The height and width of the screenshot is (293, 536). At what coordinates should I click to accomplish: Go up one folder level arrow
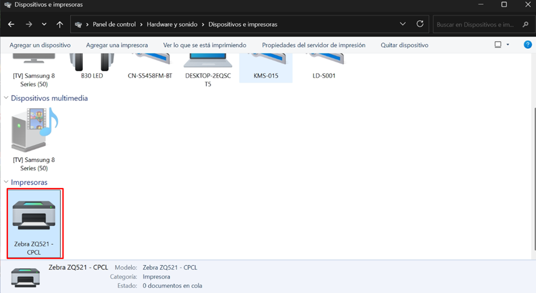coord(59,25)
